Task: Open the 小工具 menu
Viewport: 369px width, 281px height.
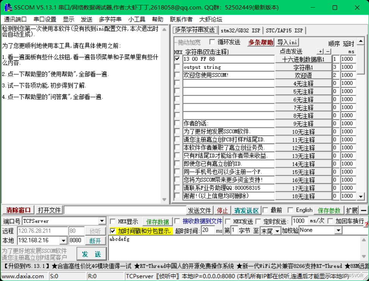Action: pos(137,19)
